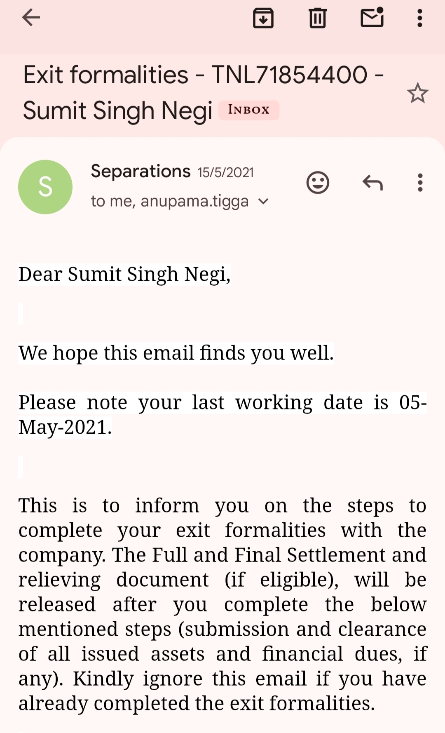Mark this email as unread
Image resolution: width=445 pixels, height=733 pixels.
point(372,18)
